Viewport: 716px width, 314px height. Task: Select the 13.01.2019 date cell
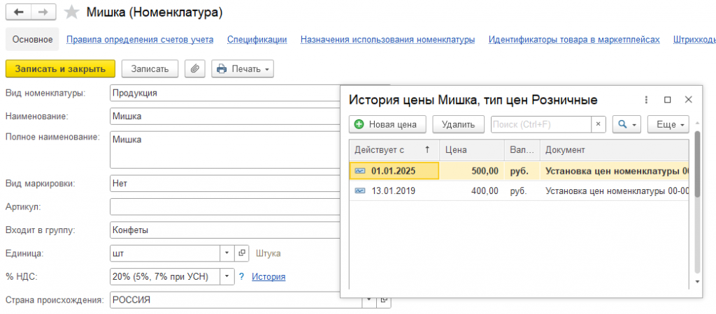(x=394, y=191)
